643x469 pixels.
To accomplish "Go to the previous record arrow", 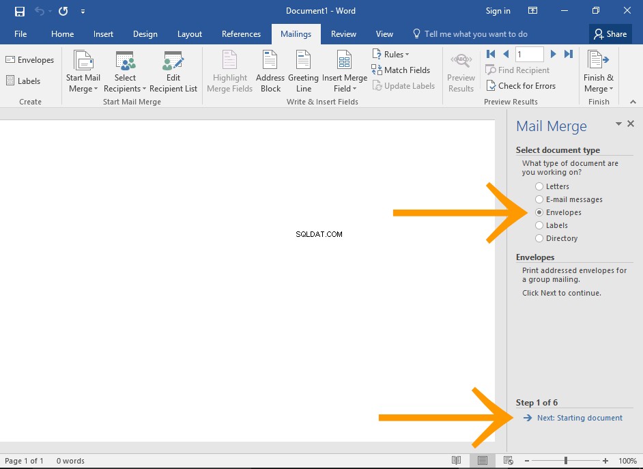I will tap(506, 54).
